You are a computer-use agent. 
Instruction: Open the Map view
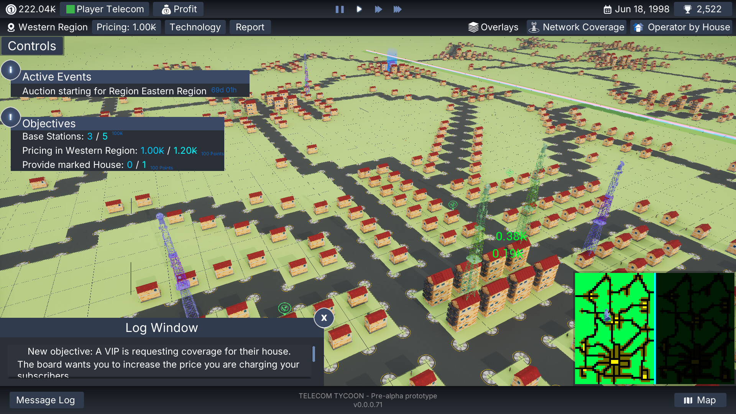click(x=700, y=400)
